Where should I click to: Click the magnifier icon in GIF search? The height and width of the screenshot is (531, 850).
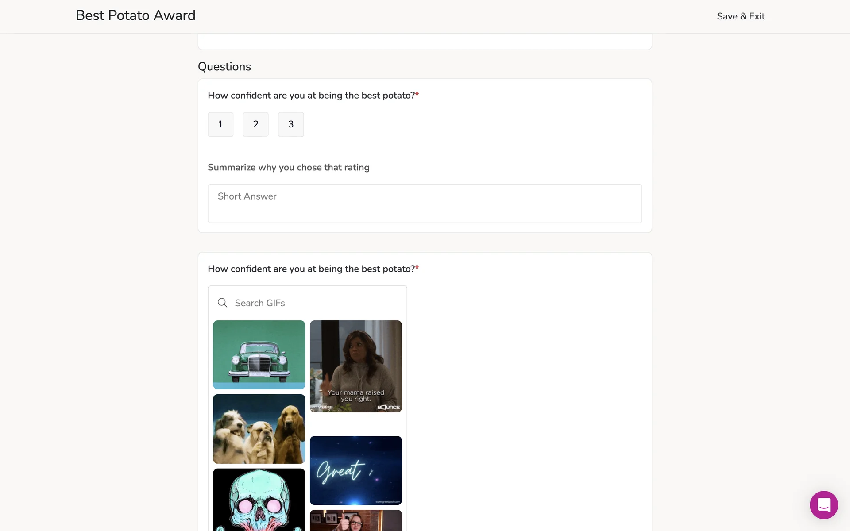[x=222, y=303]
